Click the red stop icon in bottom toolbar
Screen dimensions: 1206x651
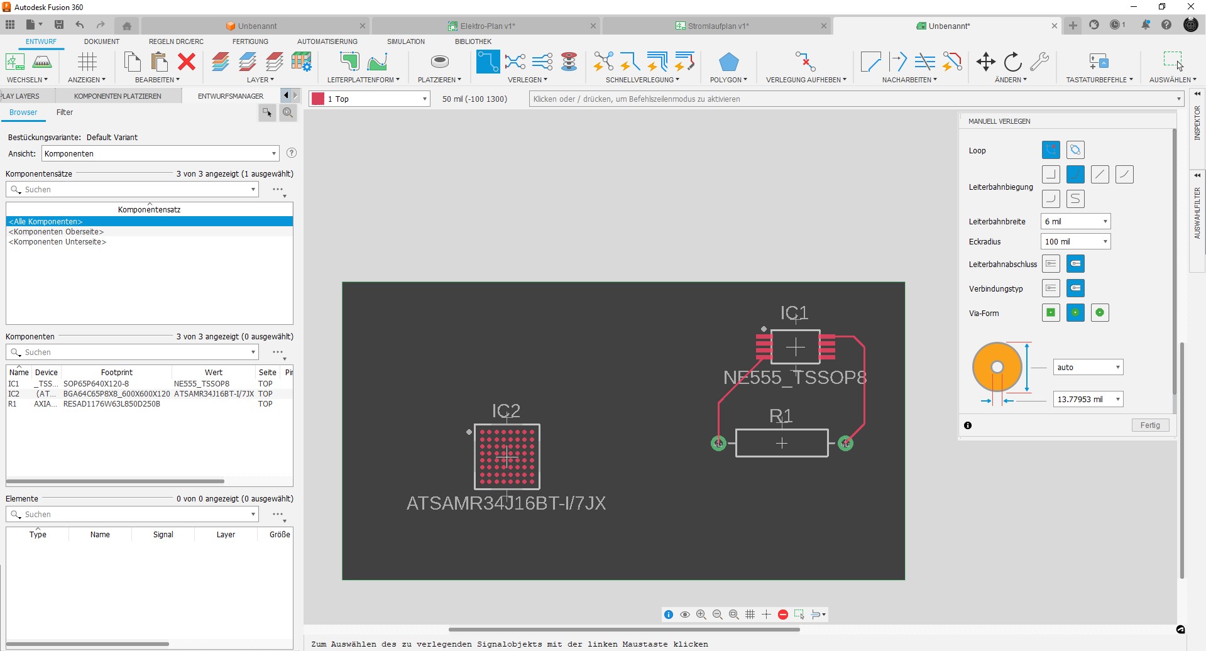[783, 615]
